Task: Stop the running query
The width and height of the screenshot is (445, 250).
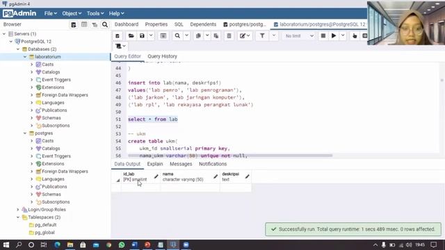Action: point(323,36)
